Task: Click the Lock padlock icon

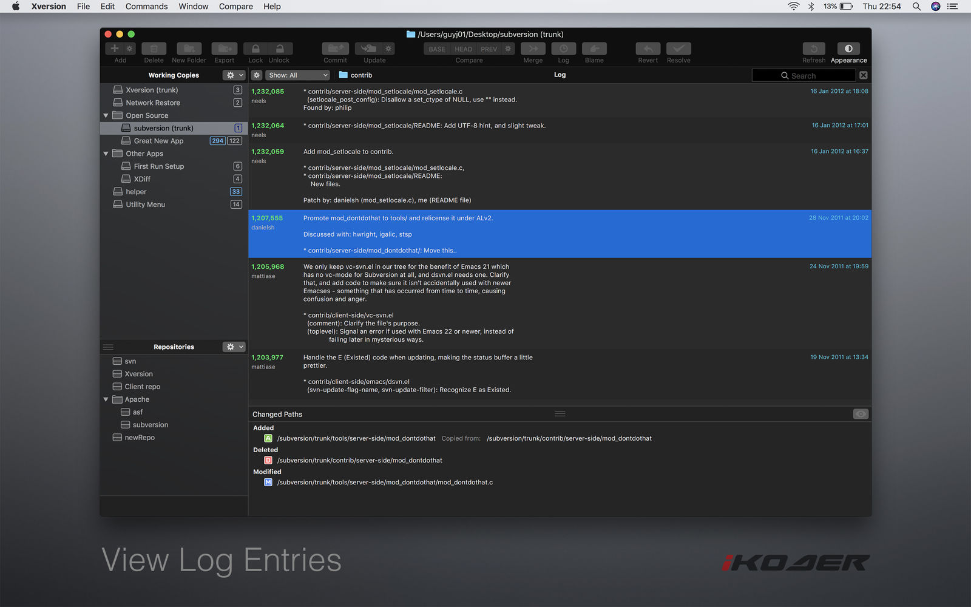Action: pos(255,49)
